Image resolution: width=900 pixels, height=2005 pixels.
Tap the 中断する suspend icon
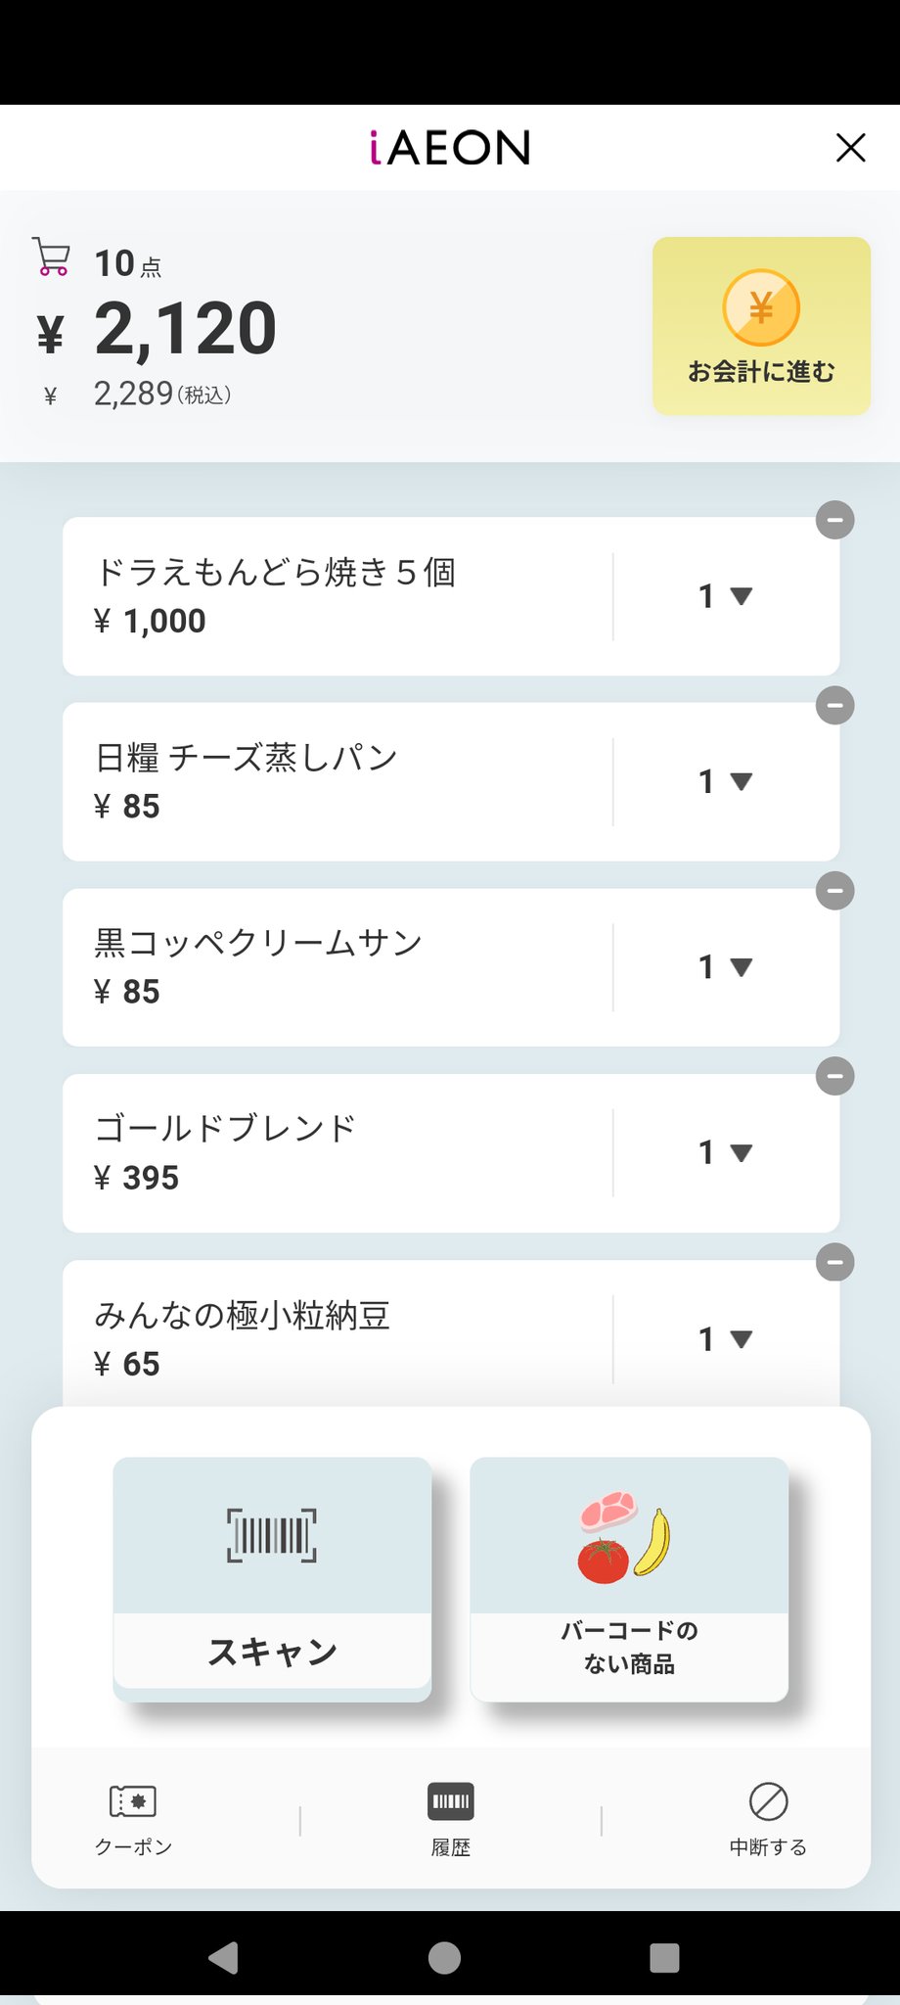point(768,1801)
